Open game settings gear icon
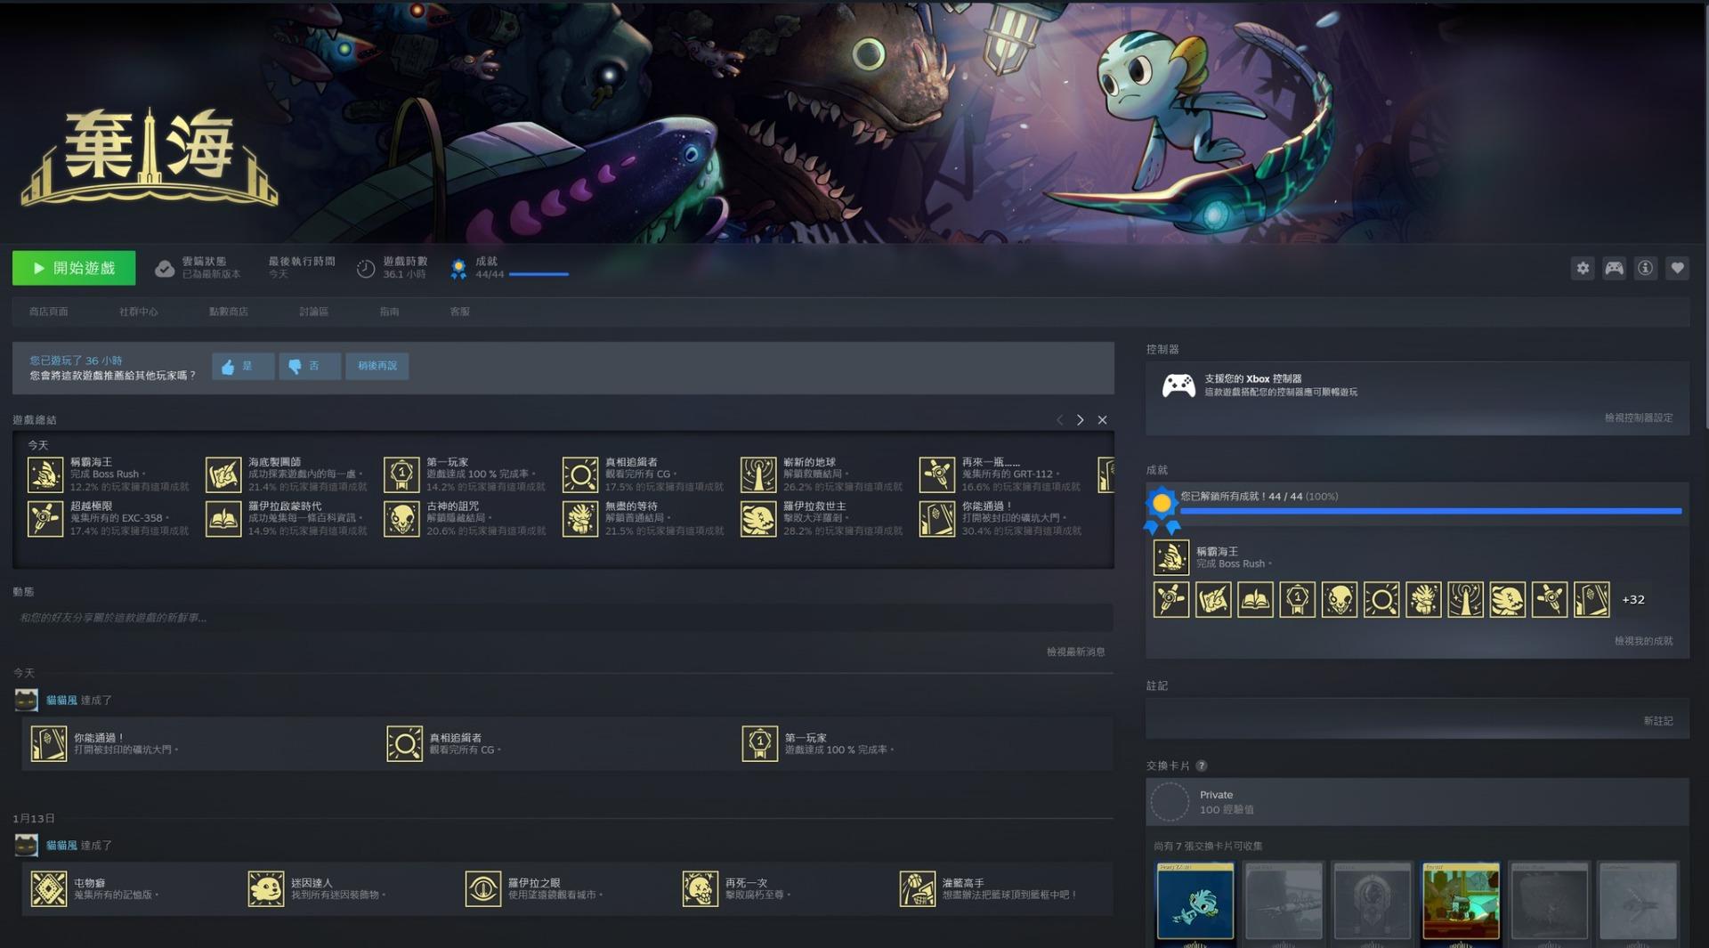This screenshot has width=1709, height=948. [x=1582, y=268]
